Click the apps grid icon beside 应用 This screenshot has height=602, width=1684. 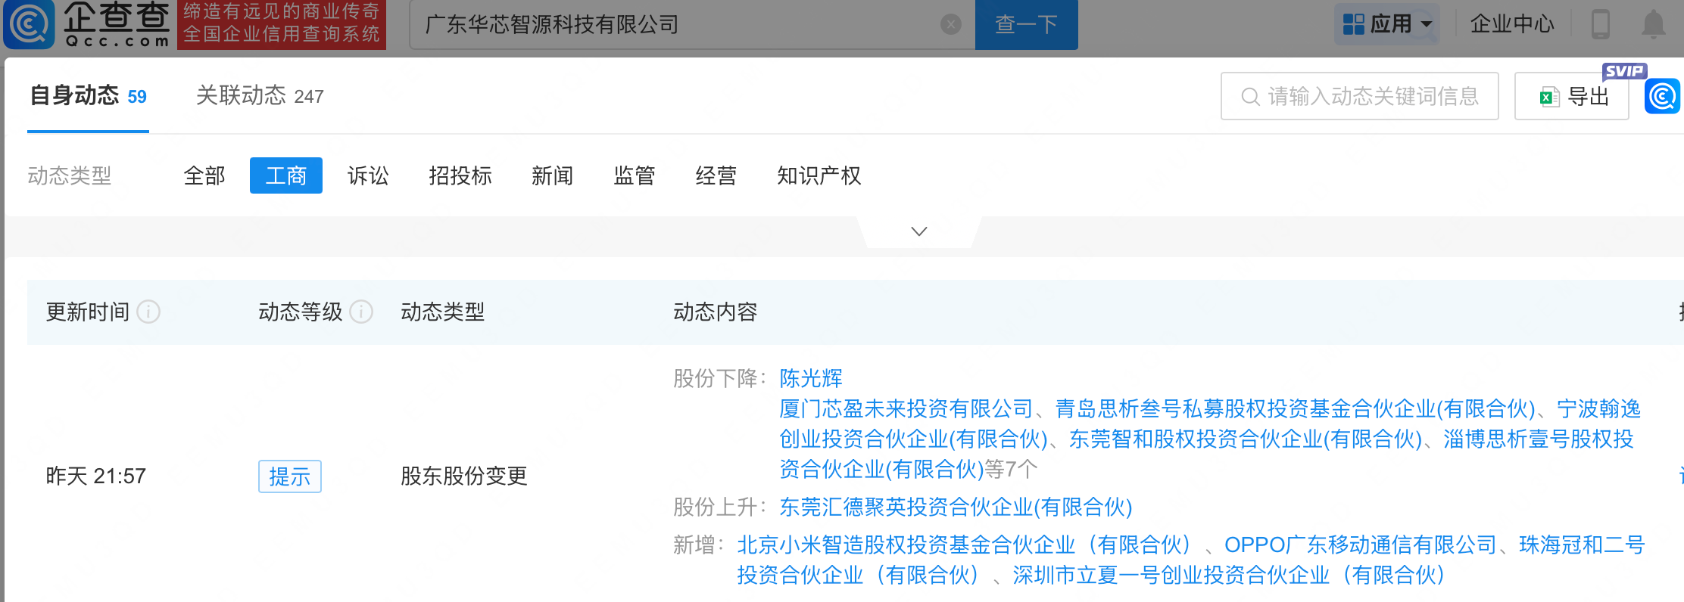[1353, 24]
